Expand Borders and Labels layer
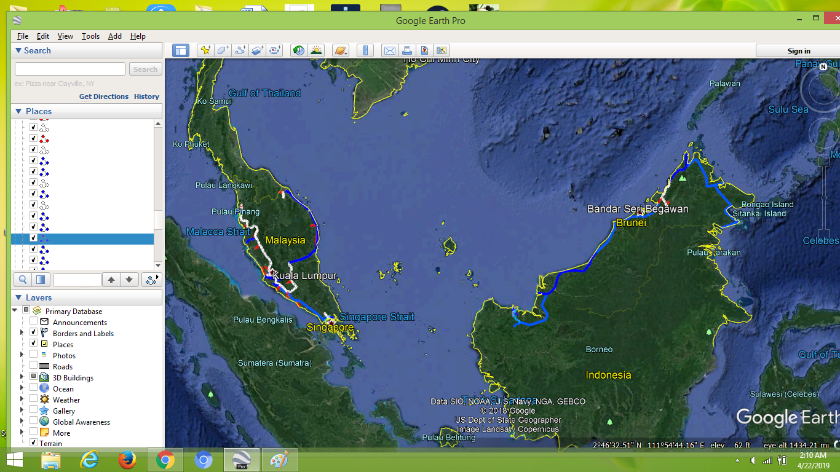This screenshot has height=472, width=840. [x=22, y=332]
